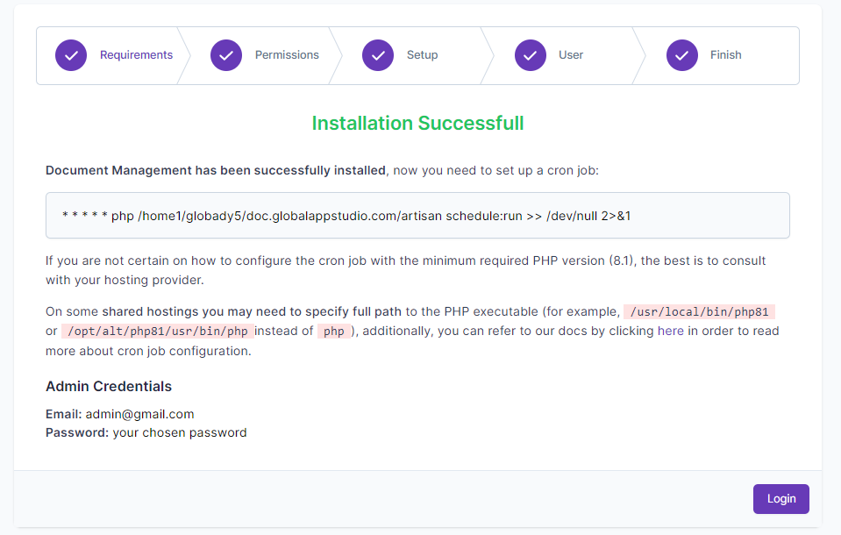Click the Permissions step checkmark icon
This screenshot has height=535, width=841.
click(226, 55)
